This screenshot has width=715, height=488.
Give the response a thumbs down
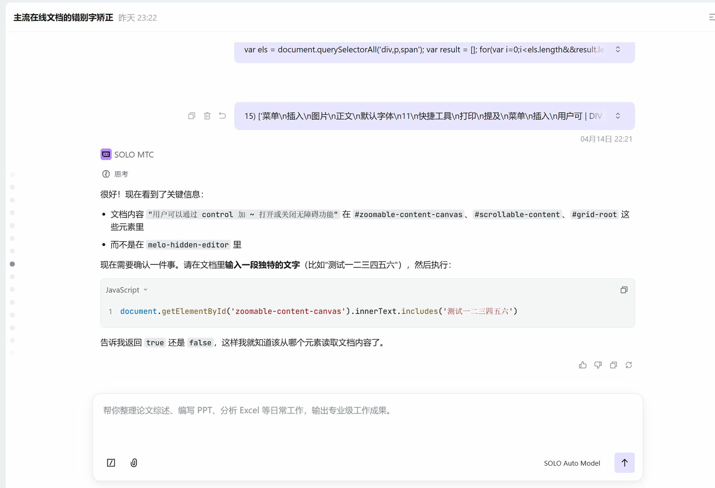coord(598,365)
